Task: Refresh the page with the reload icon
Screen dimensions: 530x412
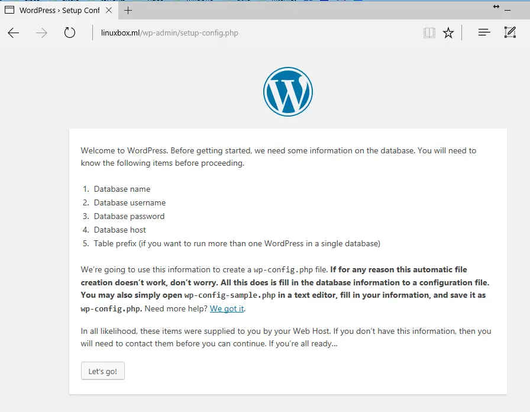Action: click(x=70, y=33)
